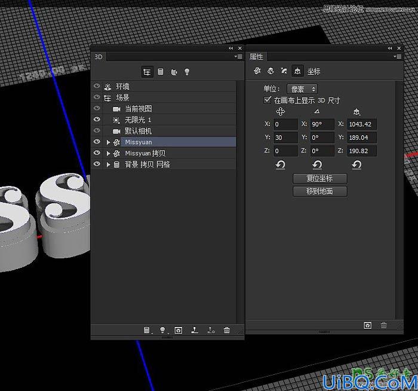Open the mesh properties icon in 属性 panel

[257, 71]
